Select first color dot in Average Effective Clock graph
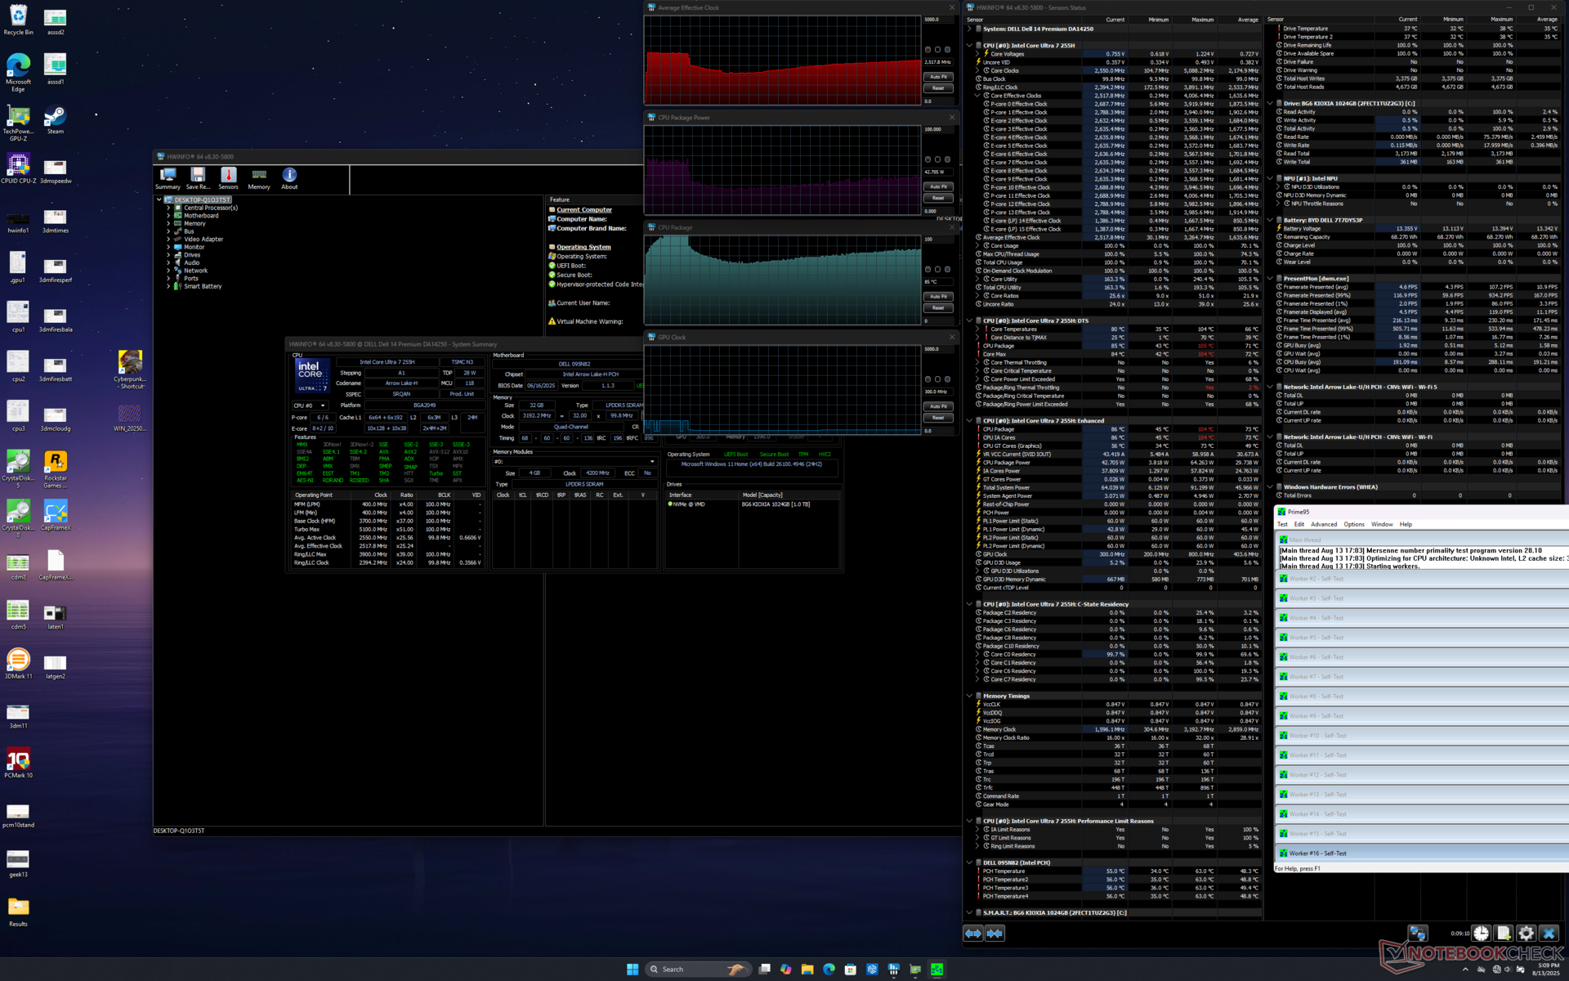 pos(928,50)
